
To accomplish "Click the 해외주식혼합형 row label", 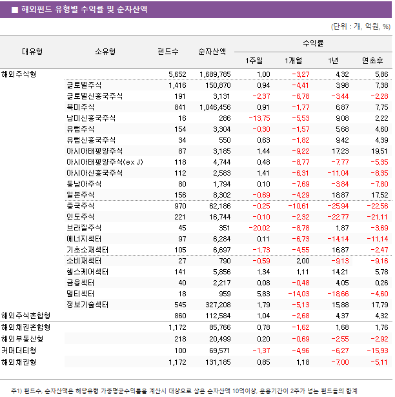I will [26, 316].
